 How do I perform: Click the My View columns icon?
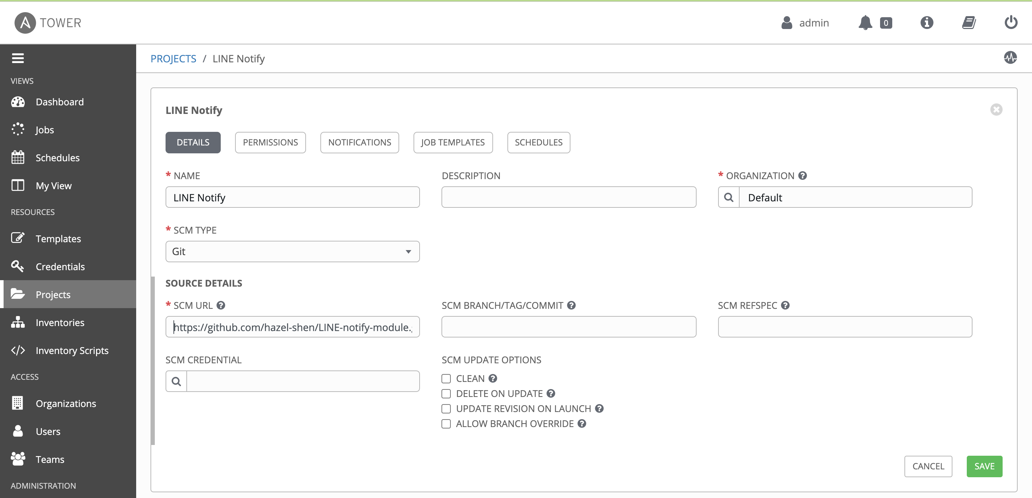point(18,186)
